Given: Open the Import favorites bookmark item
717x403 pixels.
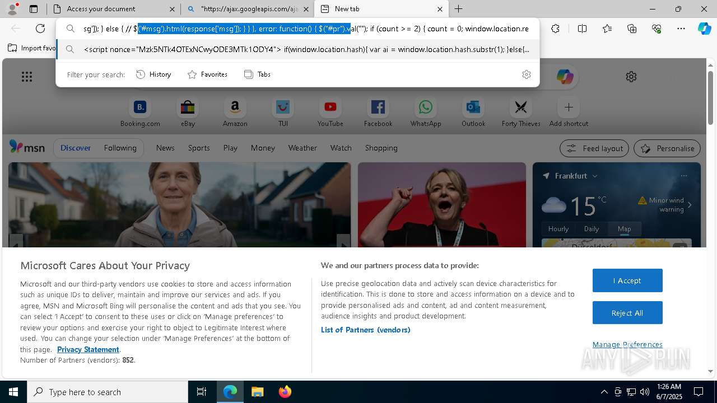Looking at the screenshot, I should pos(32,48).
